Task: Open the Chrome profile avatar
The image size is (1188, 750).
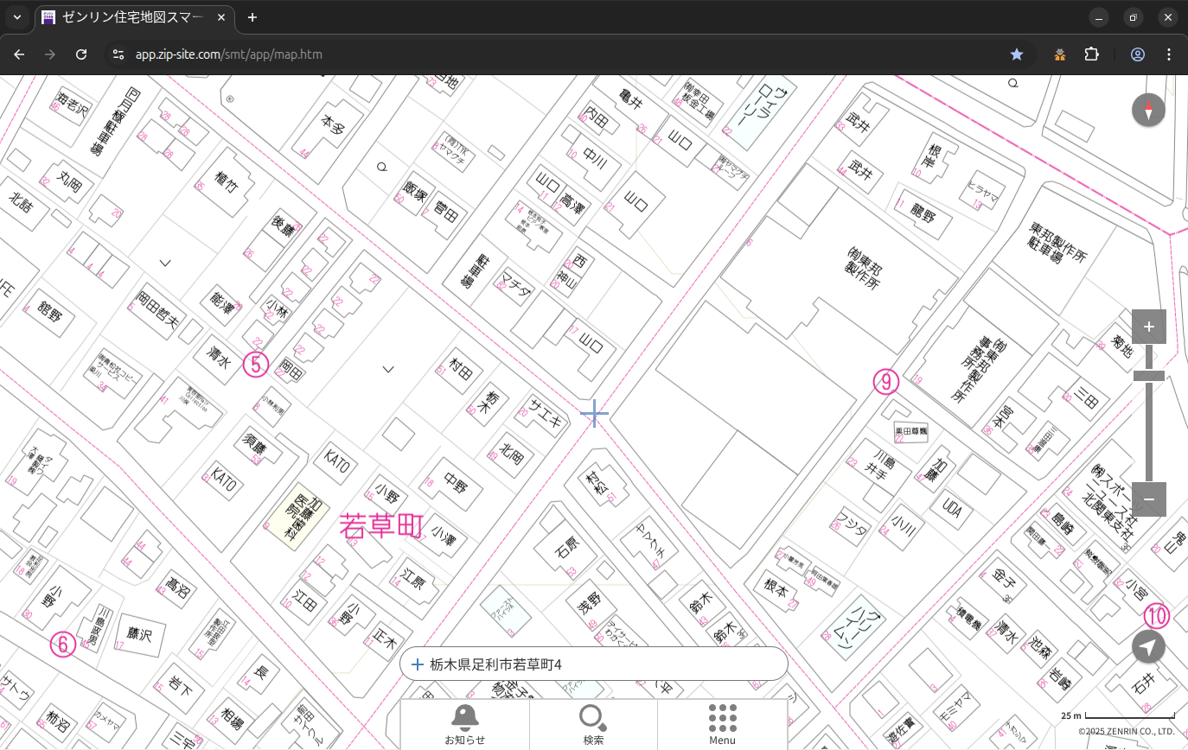Action: (1137, 54)
